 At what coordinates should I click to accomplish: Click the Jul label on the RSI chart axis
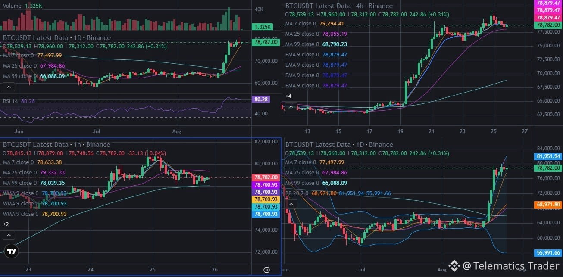[x=97, y=131]
